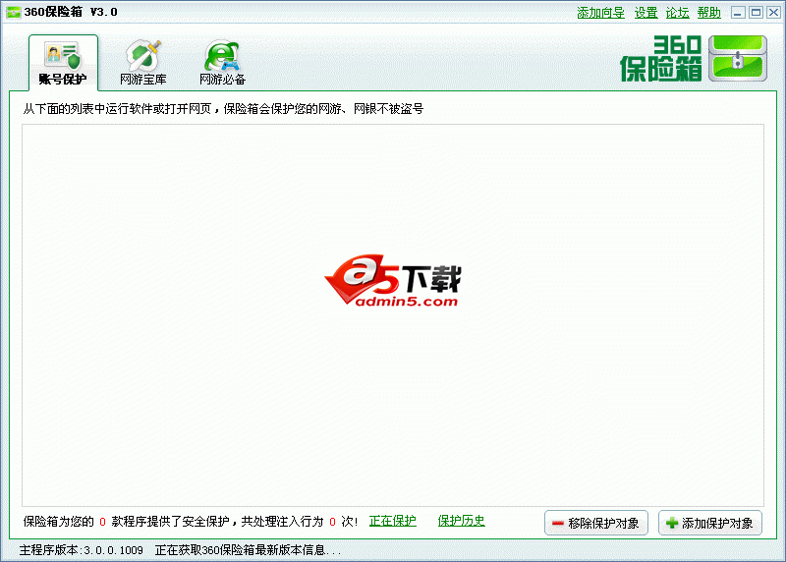Maximize the 360保险箱 window
Viewport: 786px width, 562px height.
[x=756, y=13]
